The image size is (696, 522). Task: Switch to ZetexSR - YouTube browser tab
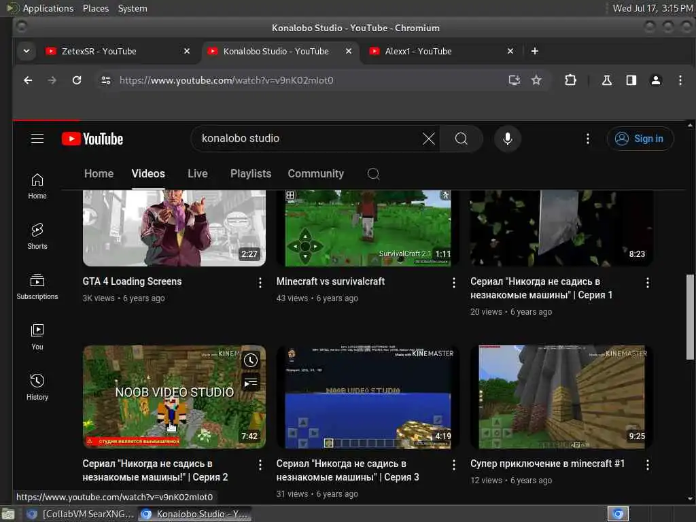pos(118,51)
